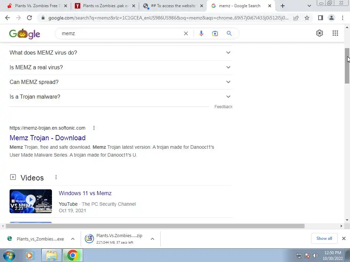Bookmark this page with the star icon
The image size is (350, 262).
[307, 18]
